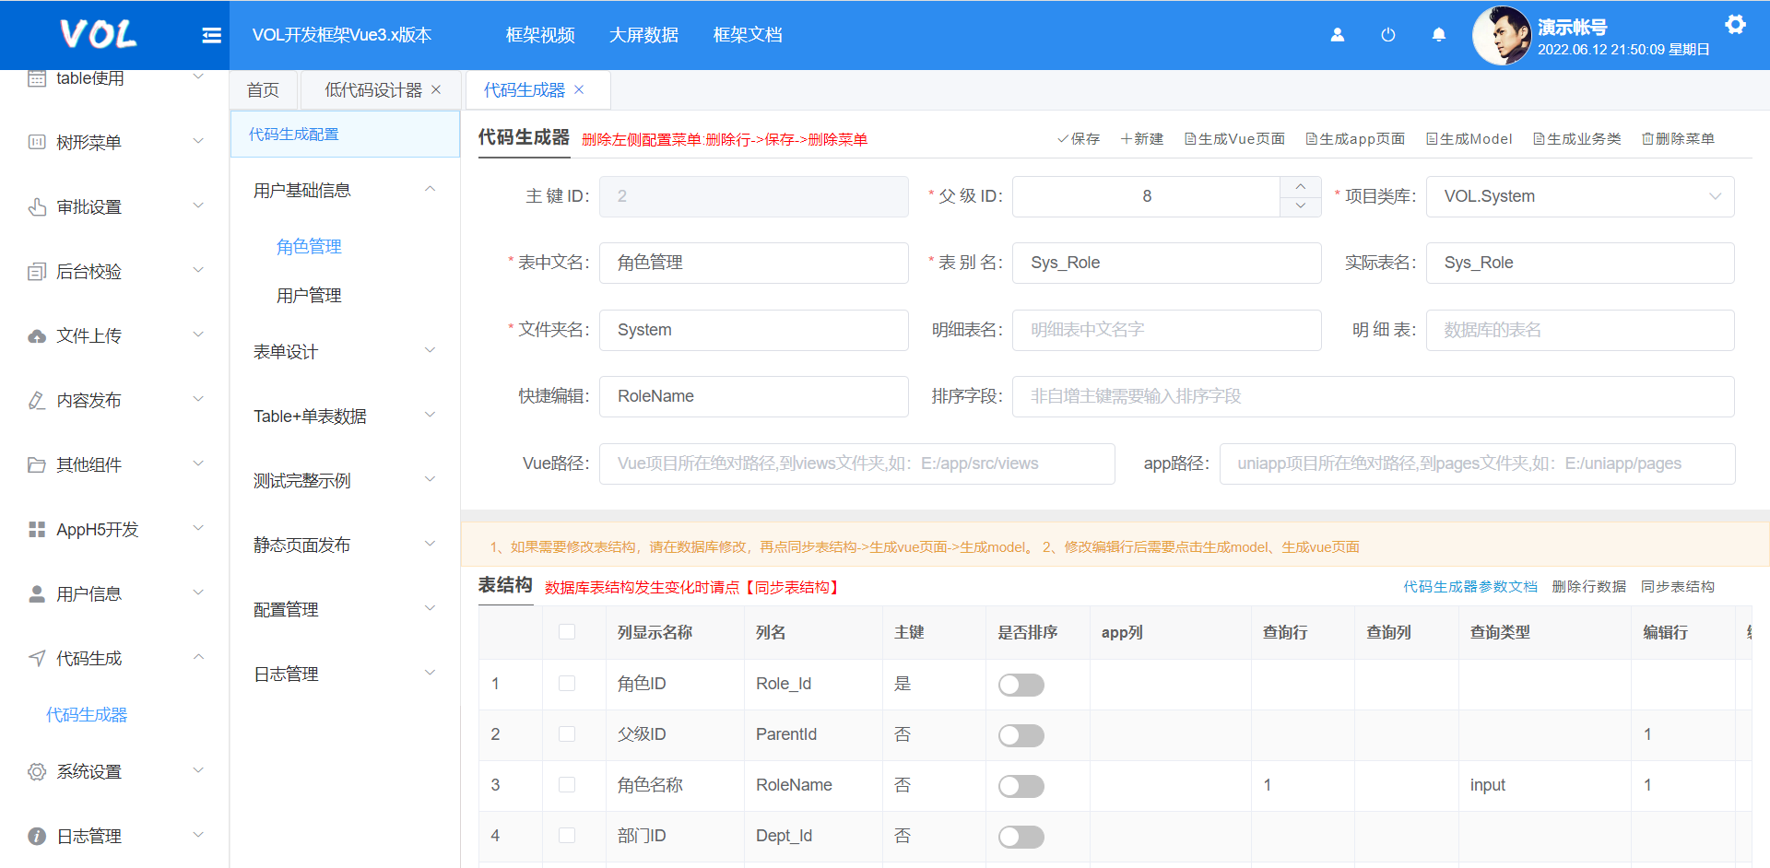
Task: Switch to 低代码设计器 tab
Action: pyautogui.click(x=373, y=89)
